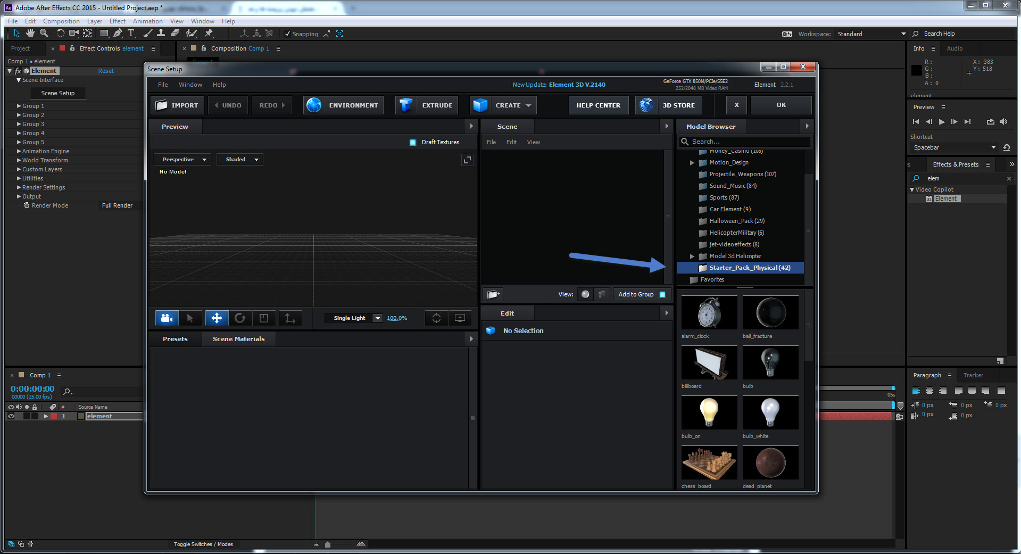
Task: Switch Scene view to group icon
Action: [602, 294]
